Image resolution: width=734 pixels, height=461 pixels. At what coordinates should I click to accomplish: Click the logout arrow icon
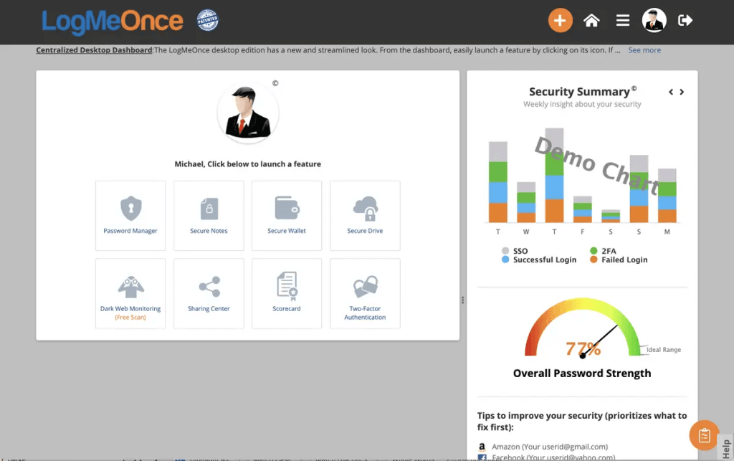pyautogui.click(x=685, y=20)
